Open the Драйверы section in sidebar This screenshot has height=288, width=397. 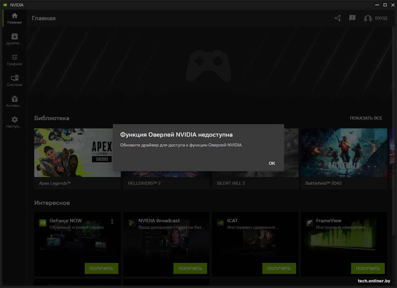pos(15,39)
